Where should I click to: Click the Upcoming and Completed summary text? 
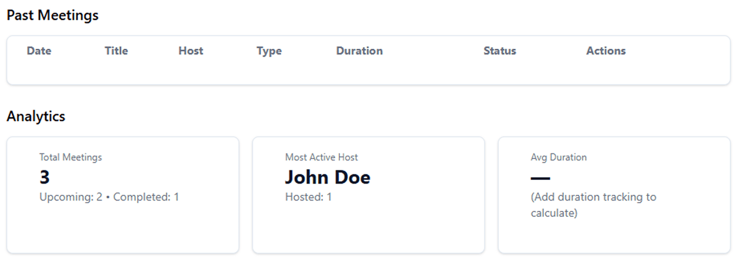109,197
